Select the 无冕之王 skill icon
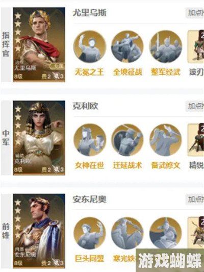 [x=90, y=46]
